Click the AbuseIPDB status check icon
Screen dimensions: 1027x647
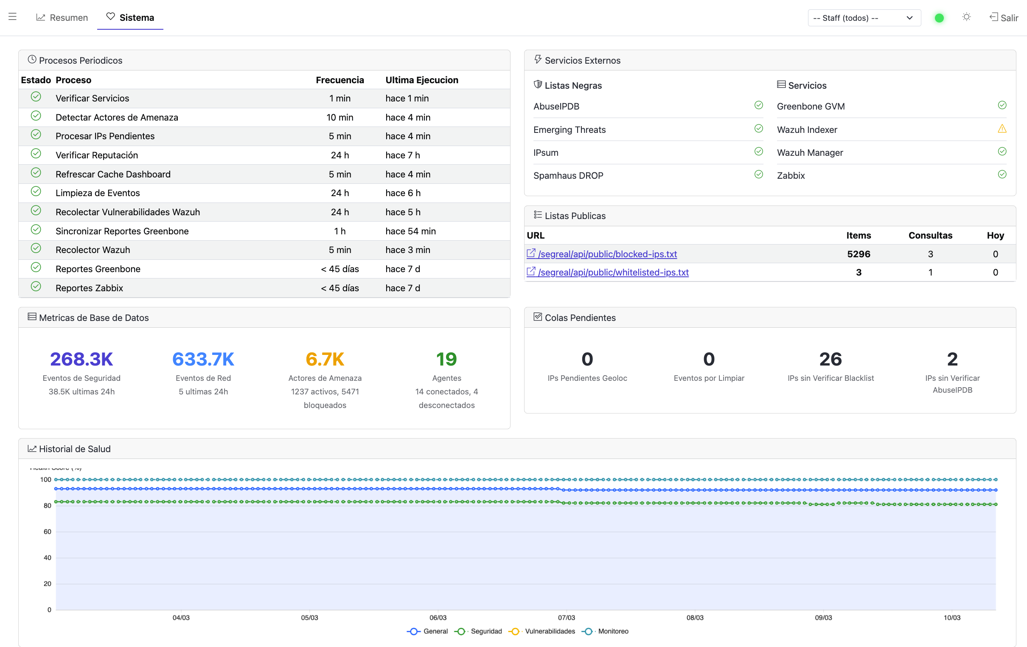[758, 105]
